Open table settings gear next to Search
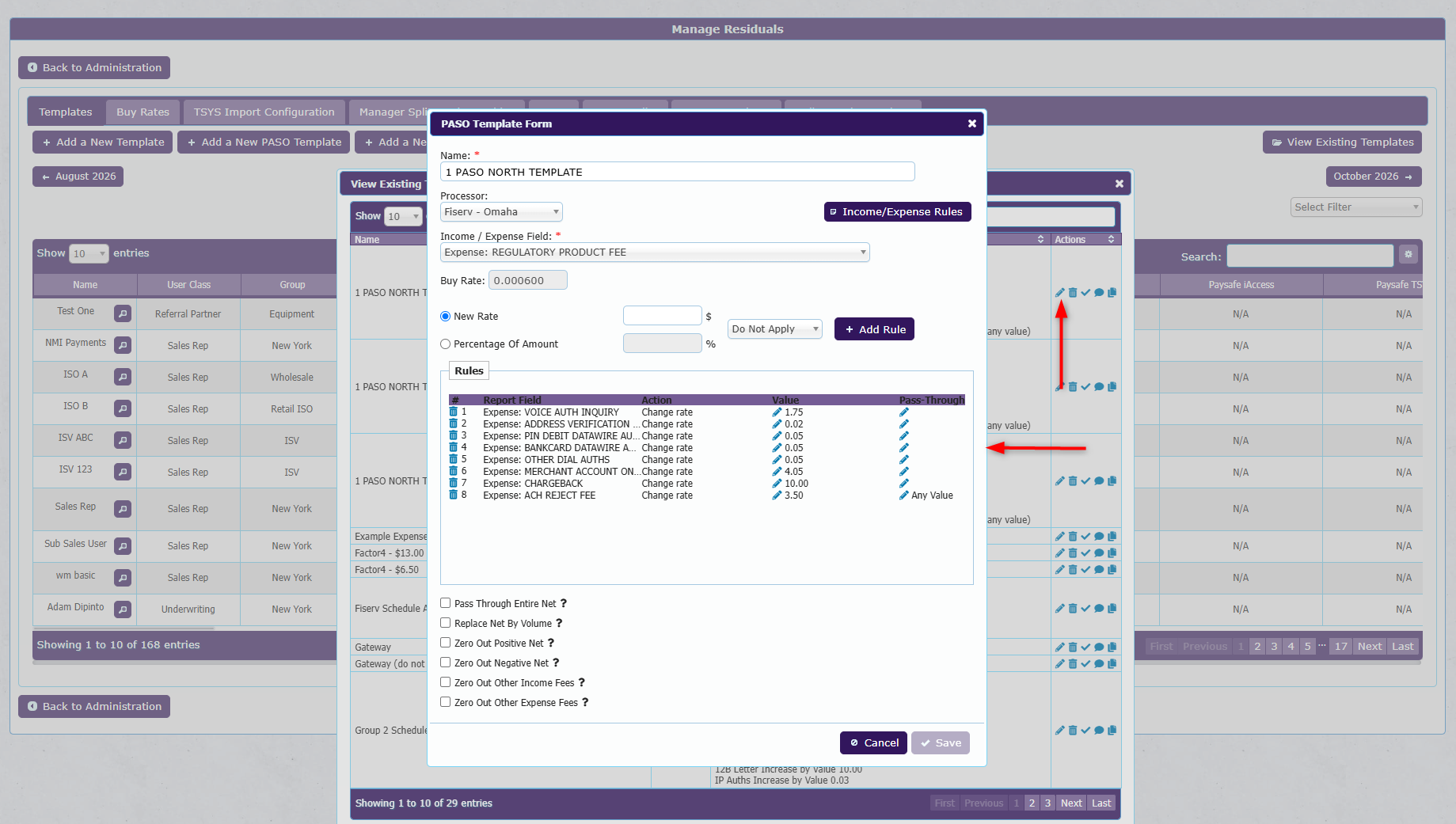This screenshot has width=1456, height=824. 1408,254
